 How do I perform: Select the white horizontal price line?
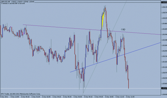click(80, 88)
